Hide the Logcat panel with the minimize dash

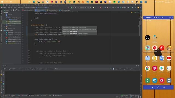[139, 66]
